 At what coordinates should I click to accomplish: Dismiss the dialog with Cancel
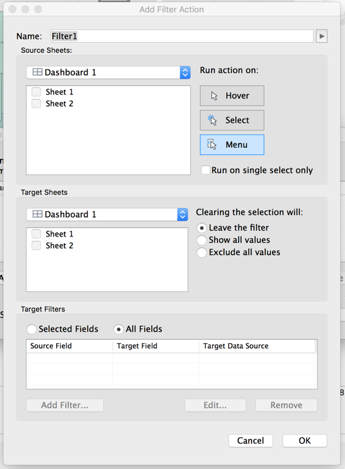coord(251,441)
